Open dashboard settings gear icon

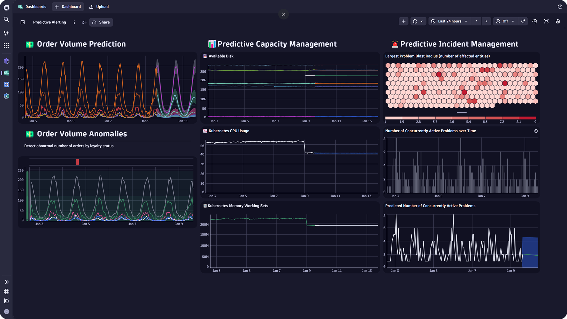tap(558, 21)
